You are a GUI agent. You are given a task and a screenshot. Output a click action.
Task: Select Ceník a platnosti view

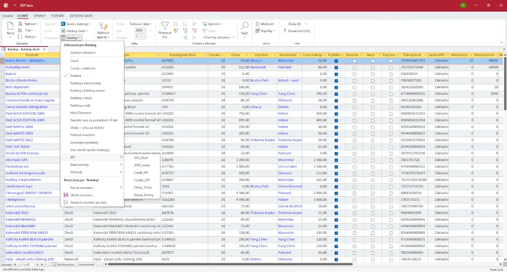[83, 68]
